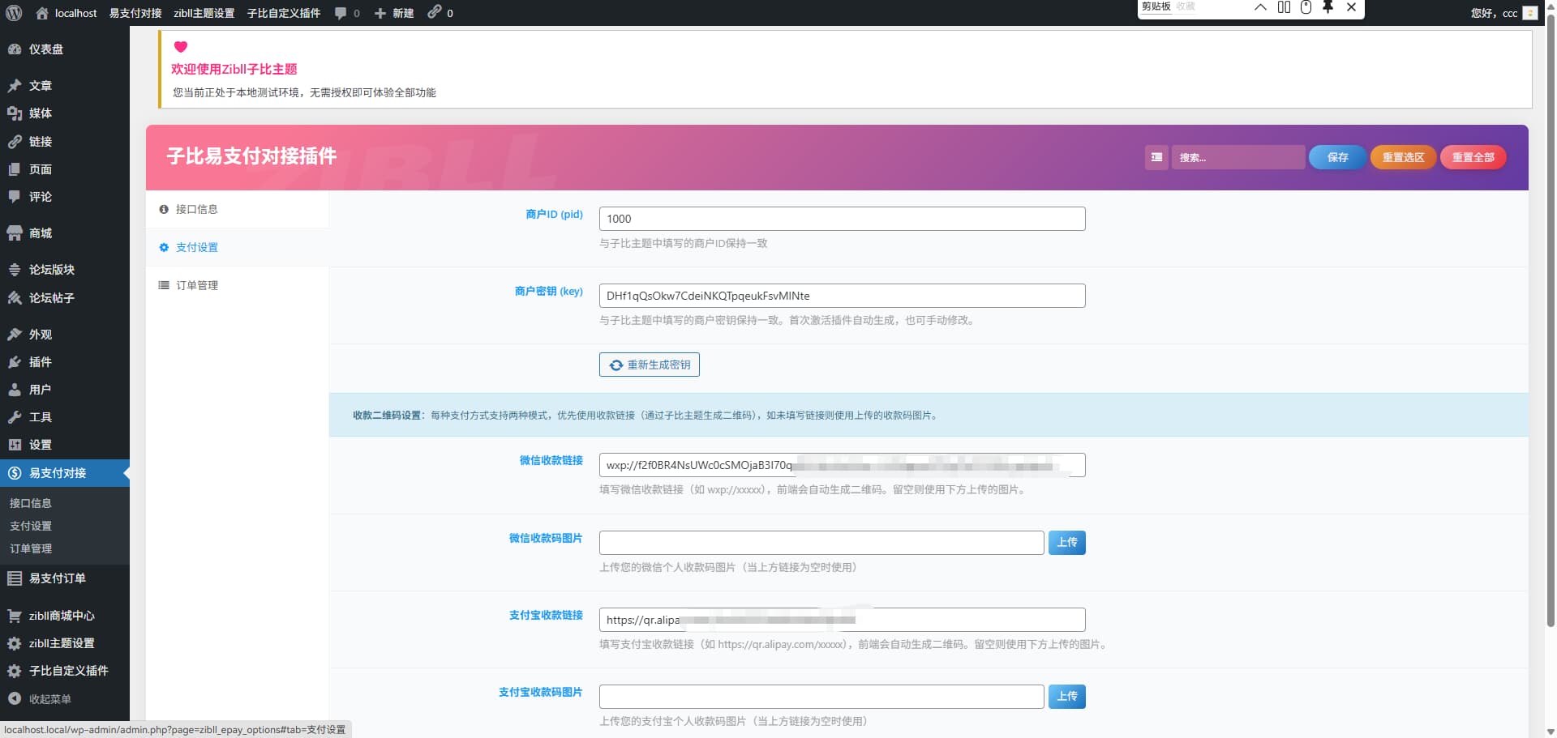The image size is (1557, 738).
Task: Click the 文章 pin icon in sidebar
Action: pyautogui.click(x=15, y=86)
